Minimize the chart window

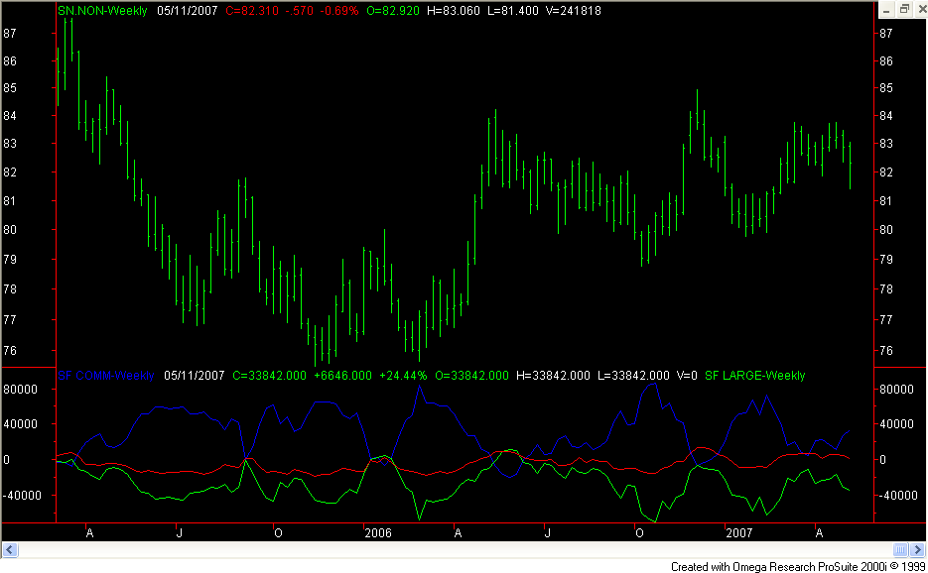(x=886, y=10)
